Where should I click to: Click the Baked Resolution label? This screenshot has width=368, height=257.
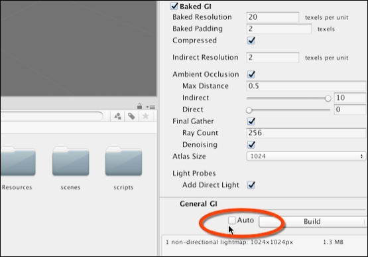(202, 17)
